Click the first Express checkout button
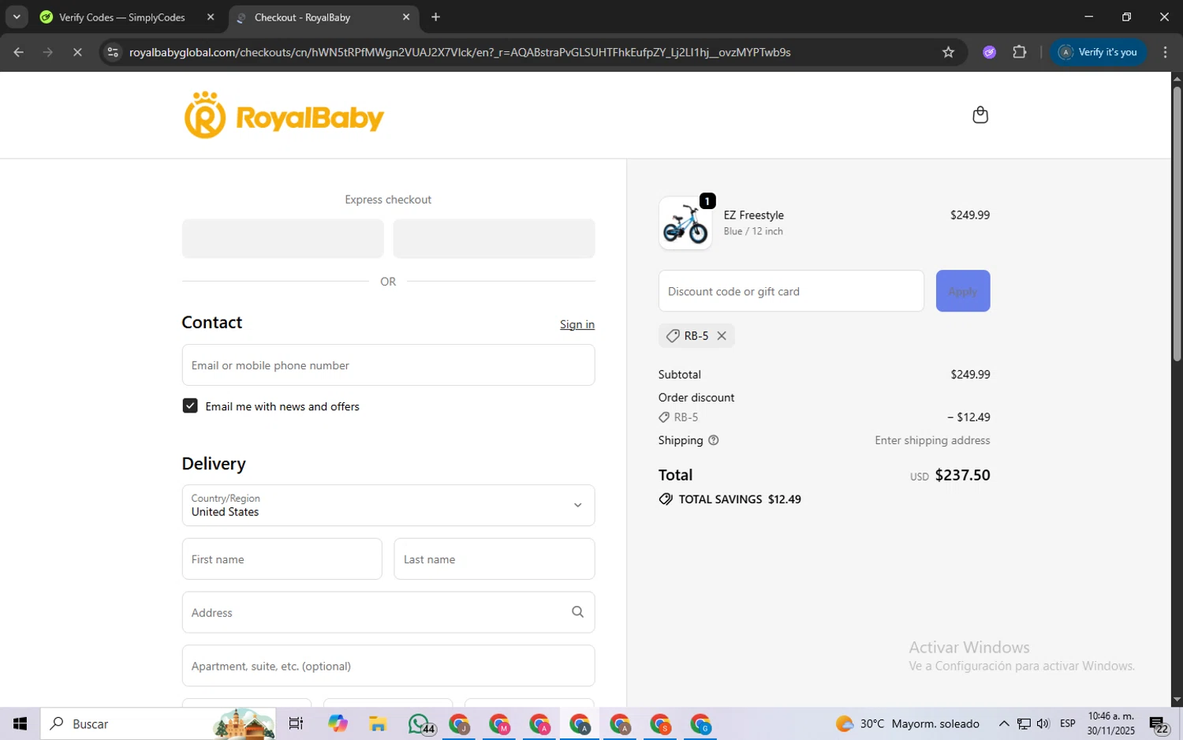The height and width of the screenshot is (740, 1183). tap(282, 238)
